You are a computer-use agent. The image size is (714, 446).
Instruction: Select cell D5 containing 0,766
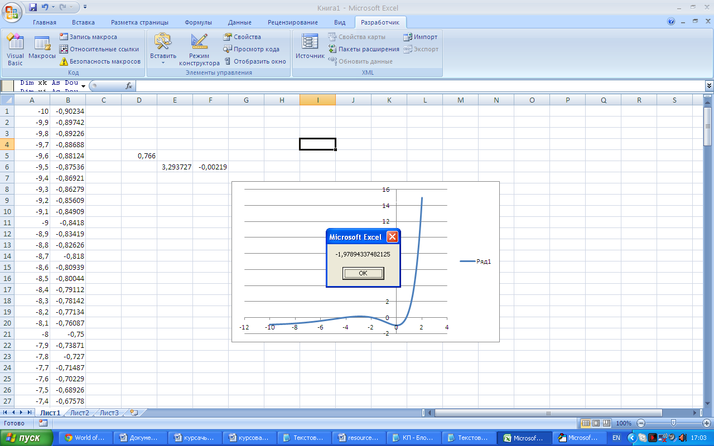139,156
